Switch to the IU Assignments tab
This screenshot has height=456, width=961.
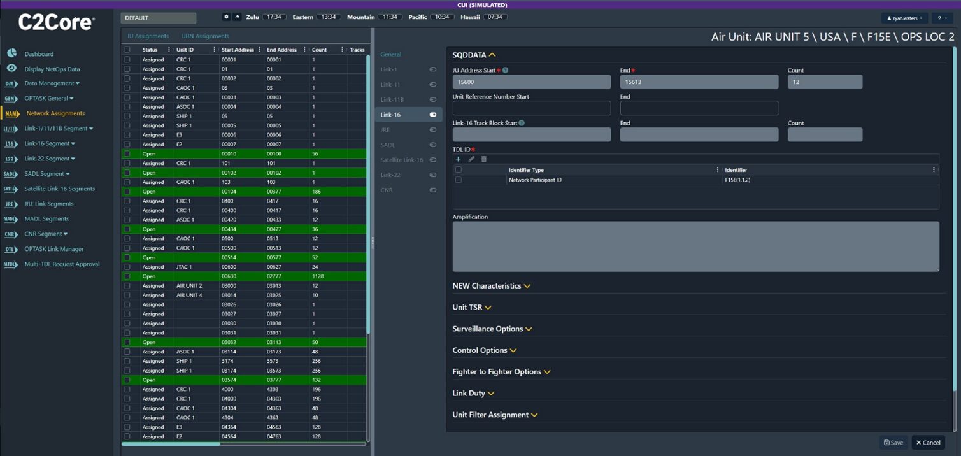148,36
